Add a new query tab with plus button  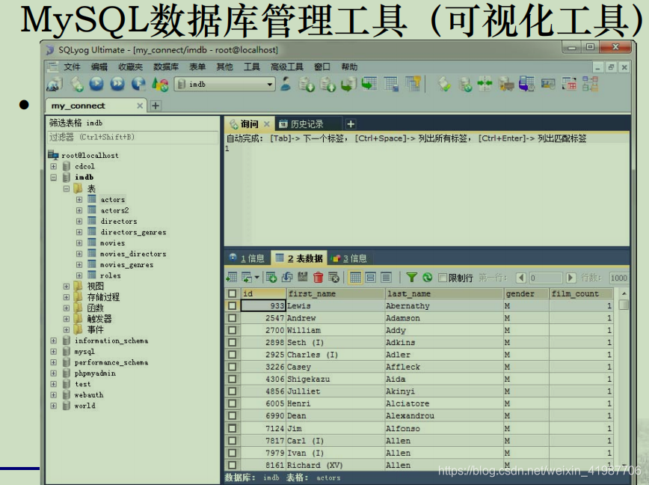click(351, 123)
